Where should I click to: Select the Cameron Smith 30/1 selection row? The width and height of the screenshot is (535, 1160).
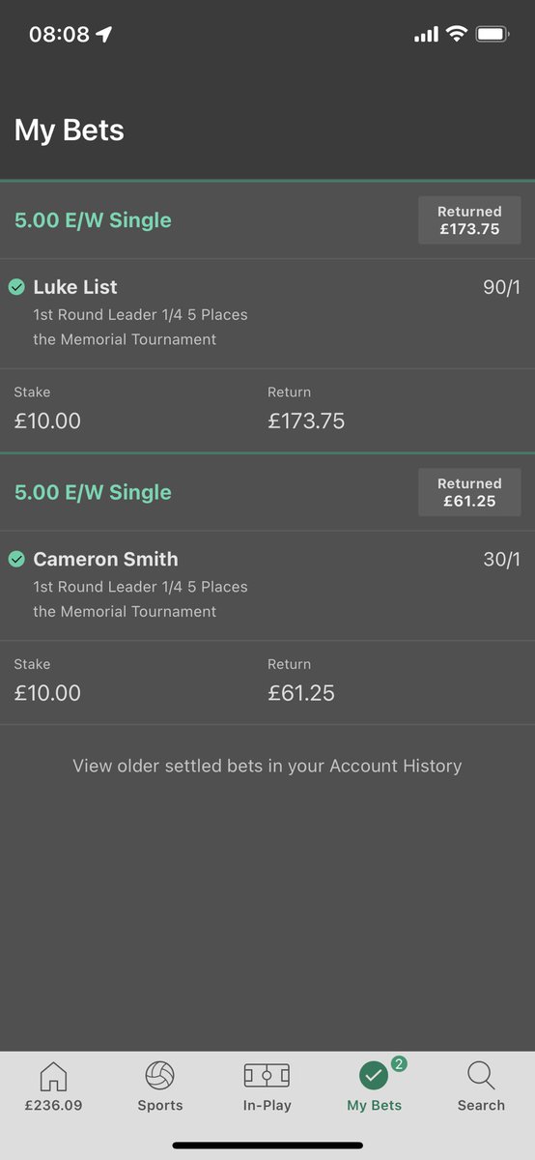tap(267, 585)
